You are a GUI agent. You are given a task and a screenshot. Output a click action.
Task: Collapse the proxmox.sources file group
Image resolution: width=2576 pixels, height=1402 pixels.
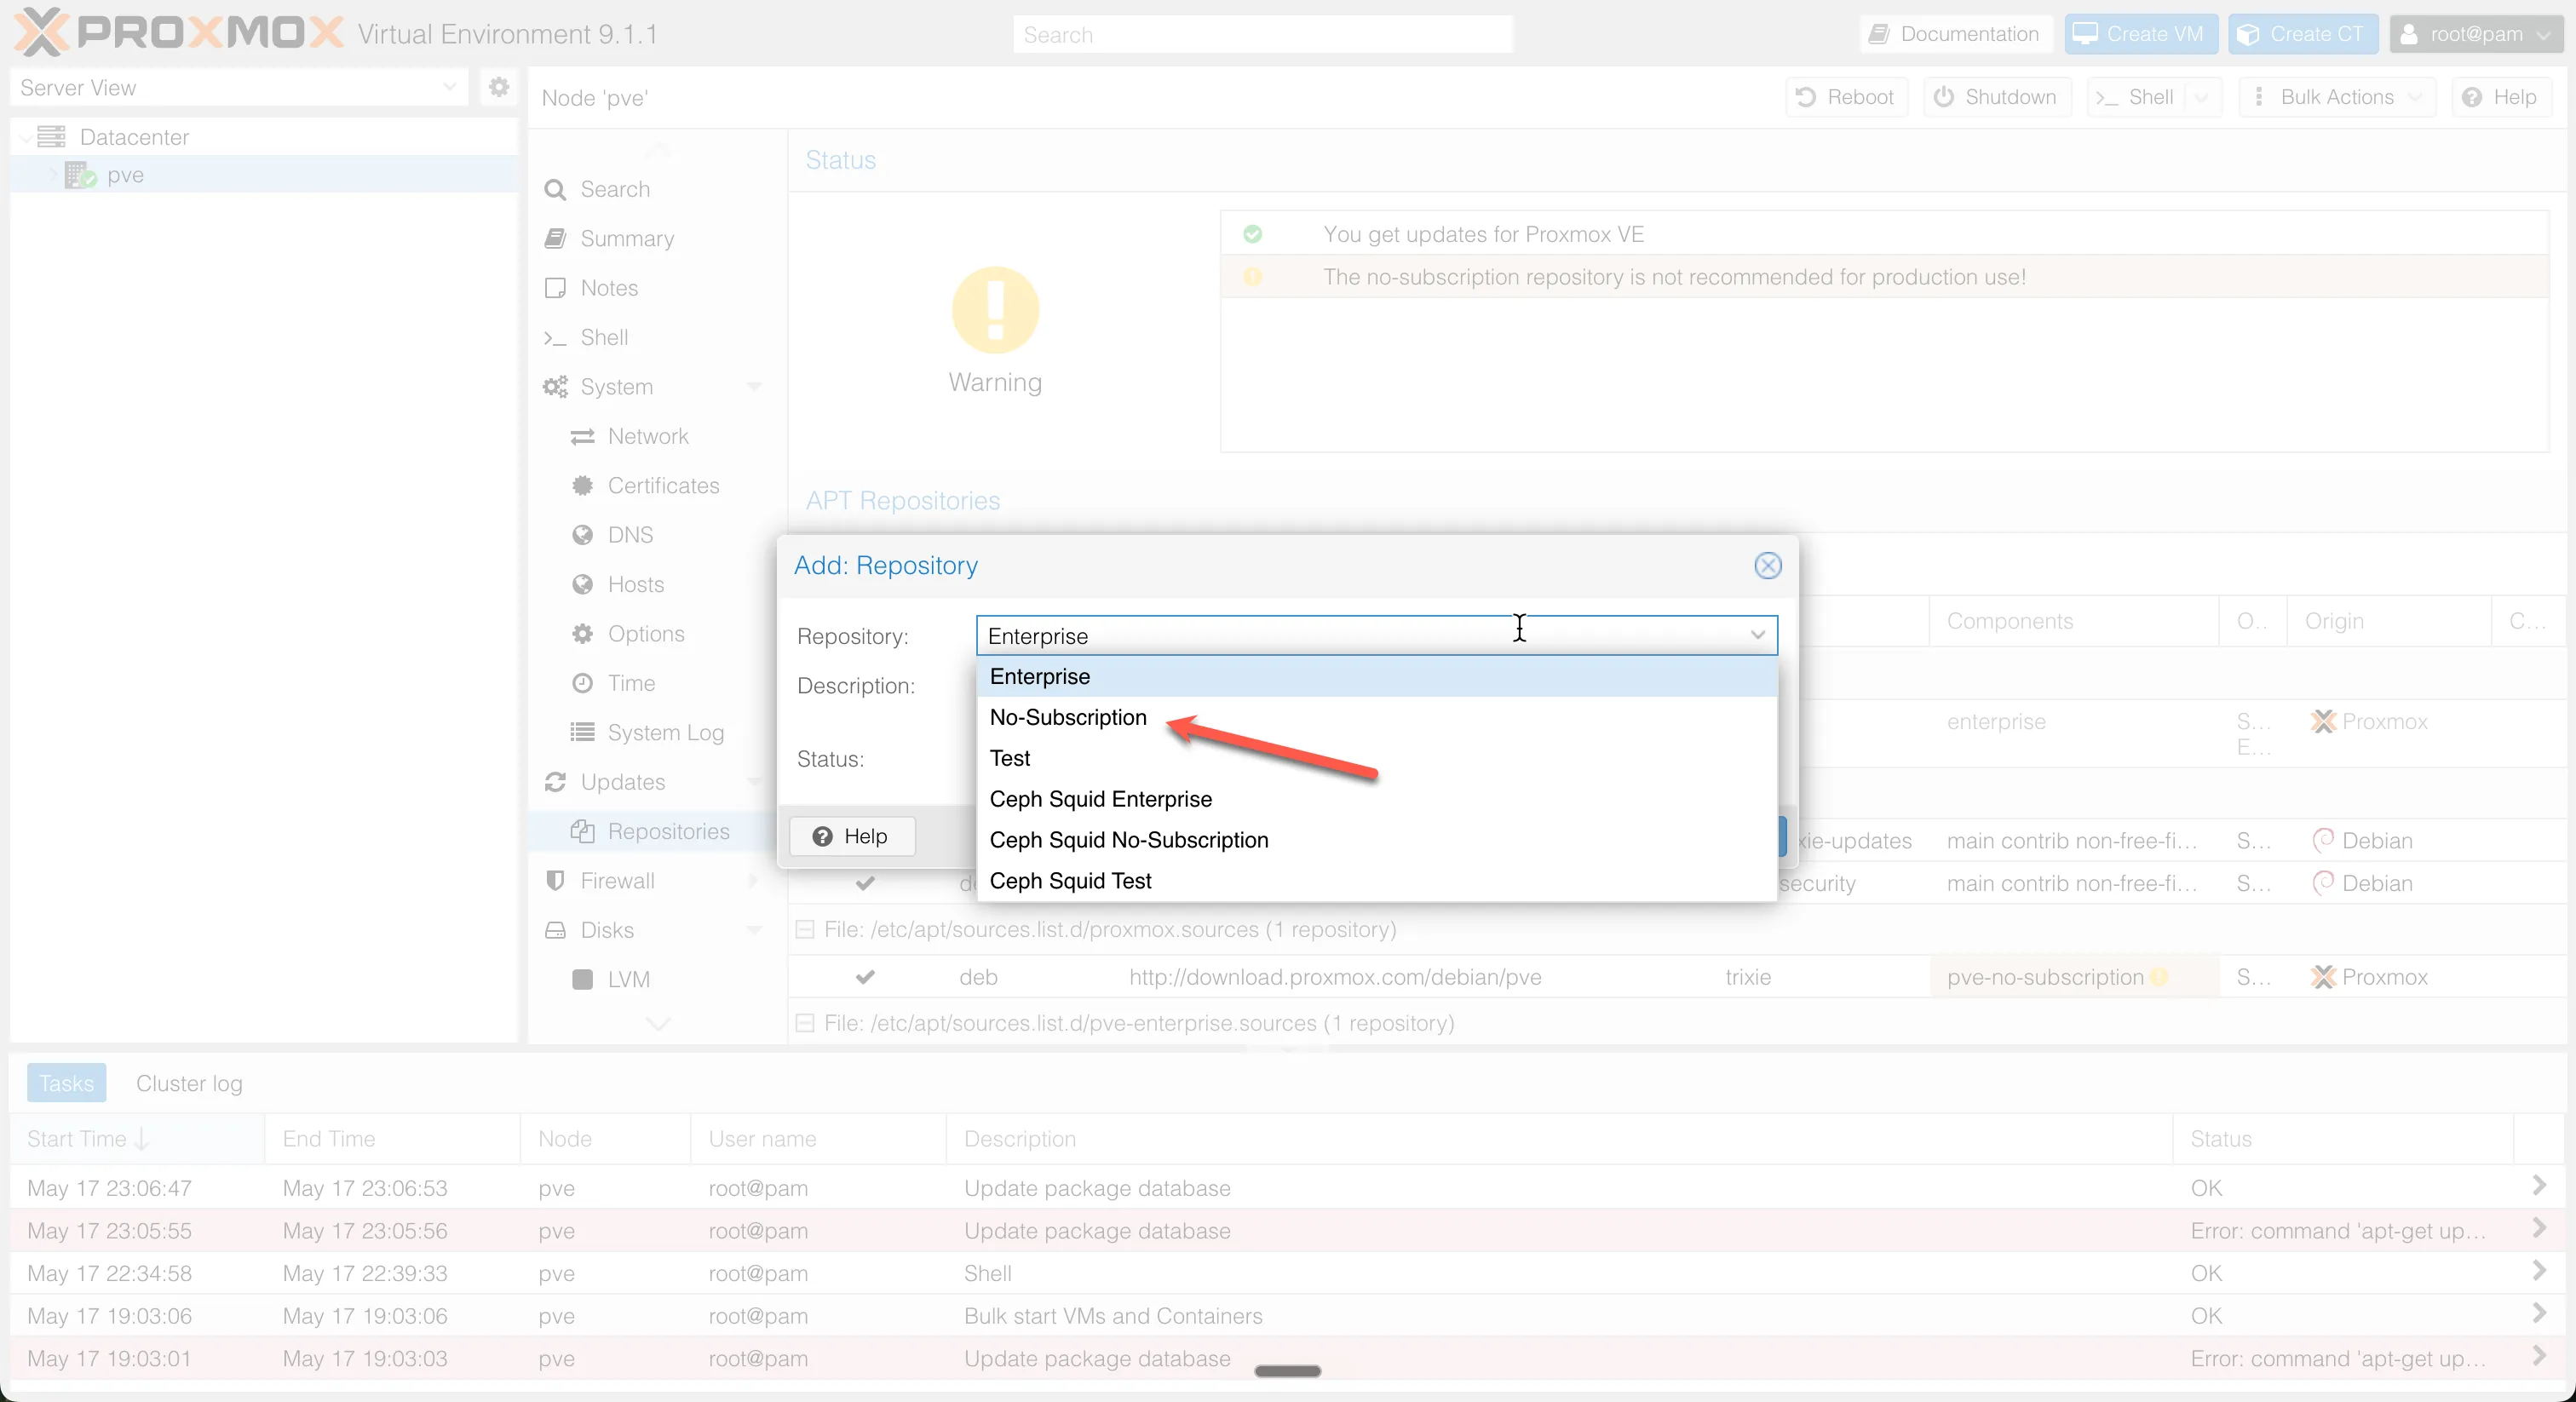(804, 930)
